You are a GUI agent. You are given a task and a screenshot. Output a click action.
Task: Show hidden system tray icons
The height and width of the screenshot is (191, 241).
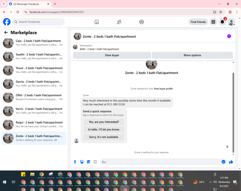coord(210,182)
